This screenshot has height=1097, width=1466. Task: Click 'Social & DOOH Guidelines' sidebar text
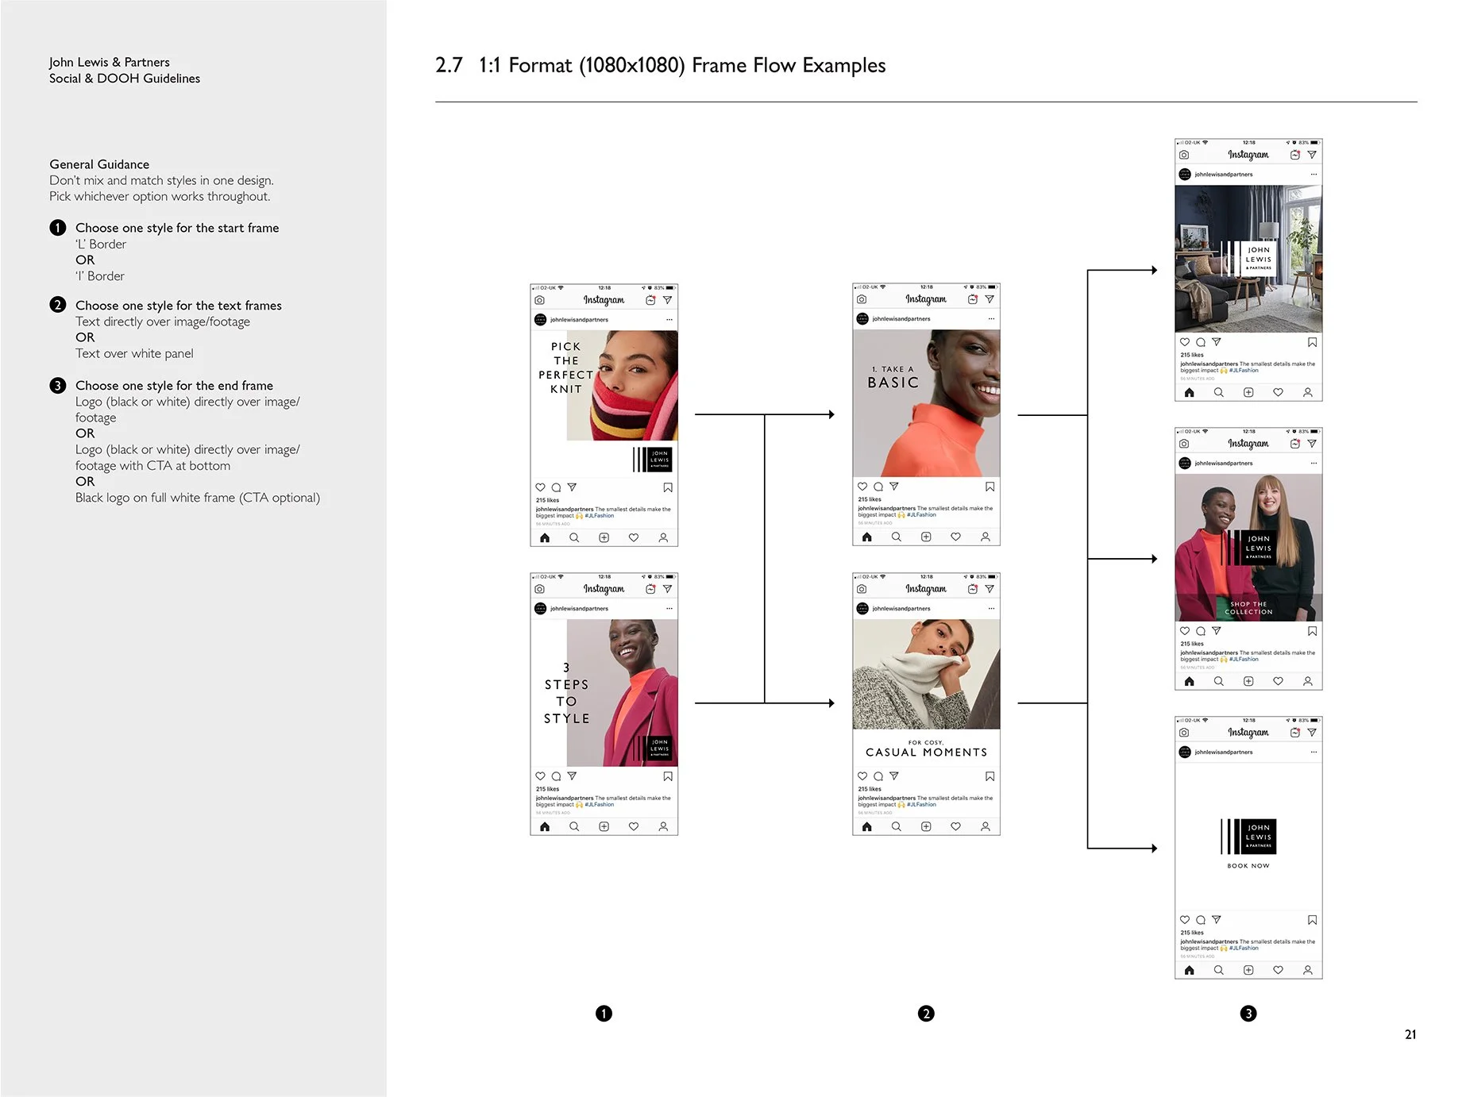pyautogui.click(x=125, y=79)
